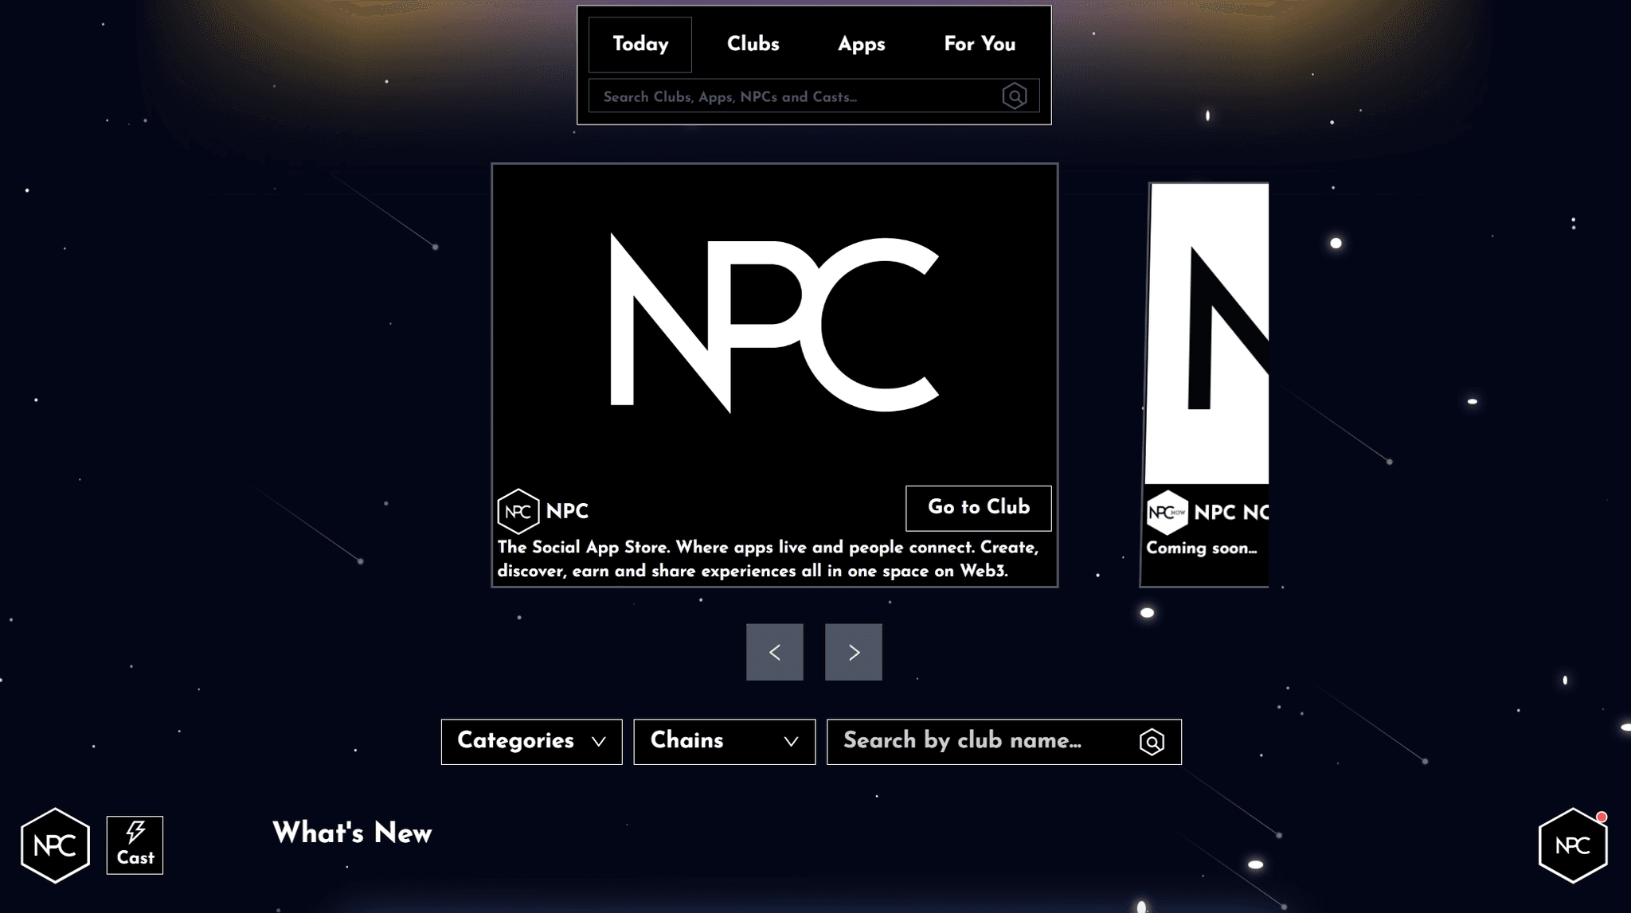This screenshot has width=1631, height=913.
Task: Click the NPC hexagon logo bottom-left
Action: click(55, 845)
